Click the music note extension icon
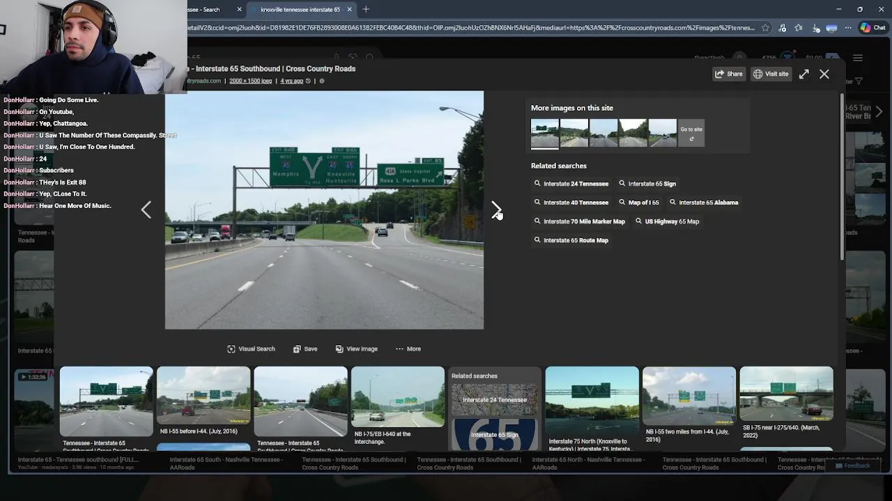The height and width of the screenshot is (501, 892). coord(782,28)
